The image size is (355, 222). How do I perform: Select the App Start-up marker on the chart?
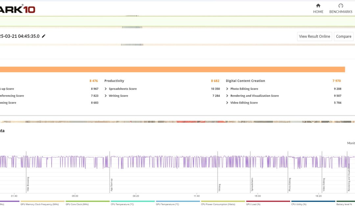click(x=111, y=185)
